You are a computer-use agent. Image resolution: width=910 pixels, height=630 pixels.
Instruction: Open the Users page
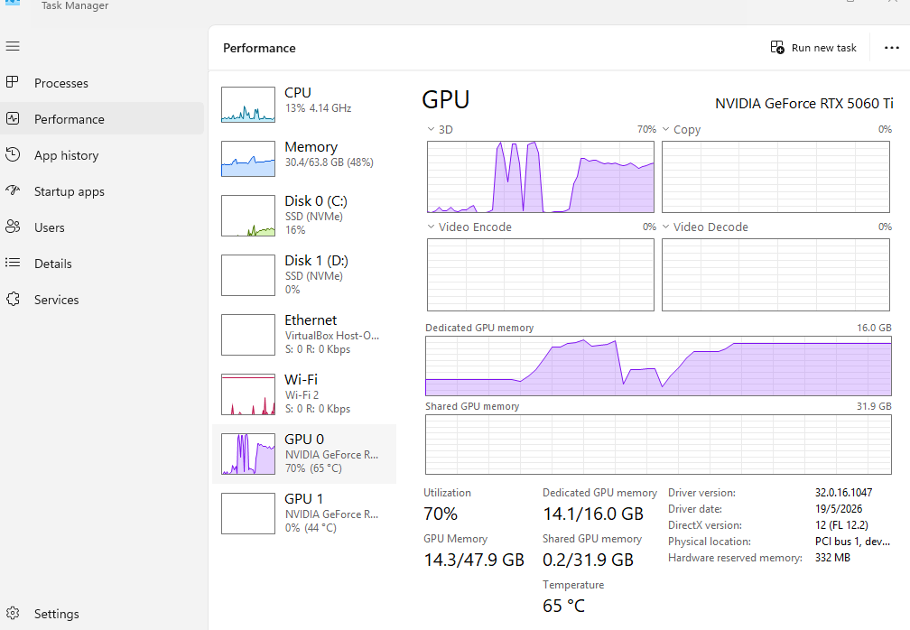click(x=50, y=227)
